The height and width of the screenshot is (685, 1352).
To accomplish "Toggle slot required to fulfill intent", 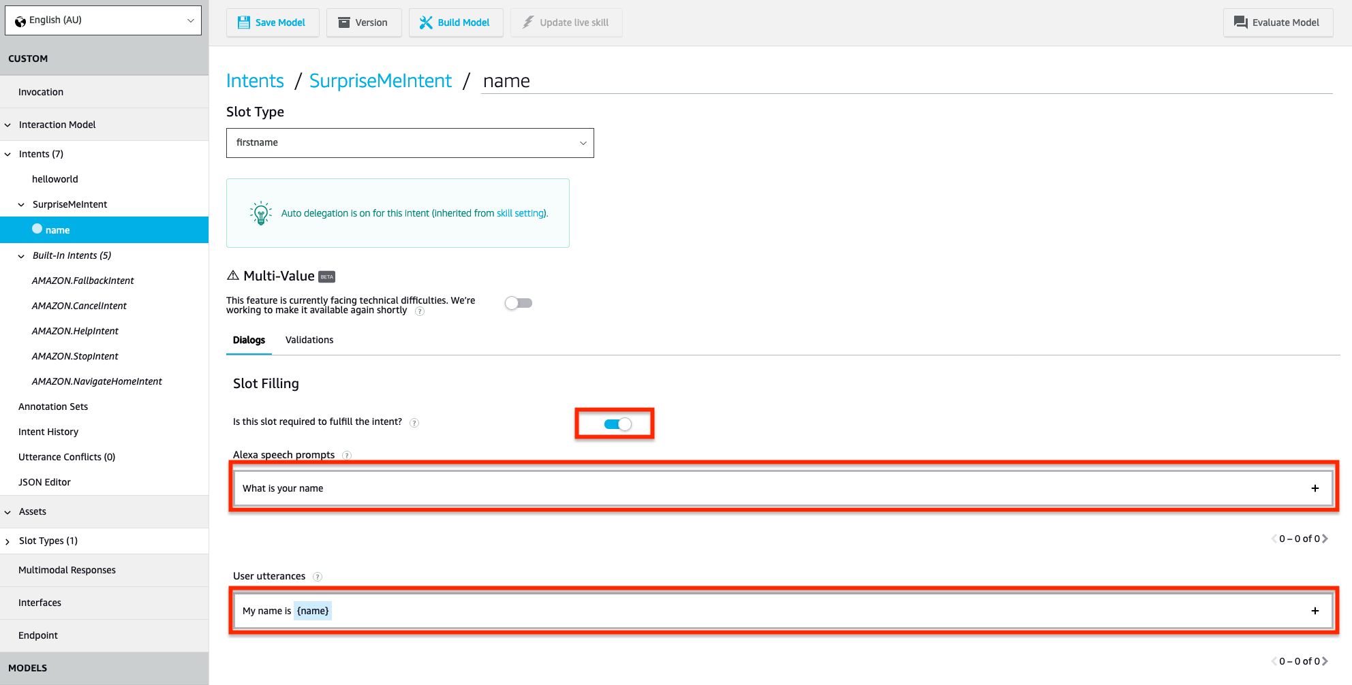I will pyautogui.click(x=617, y=424).
